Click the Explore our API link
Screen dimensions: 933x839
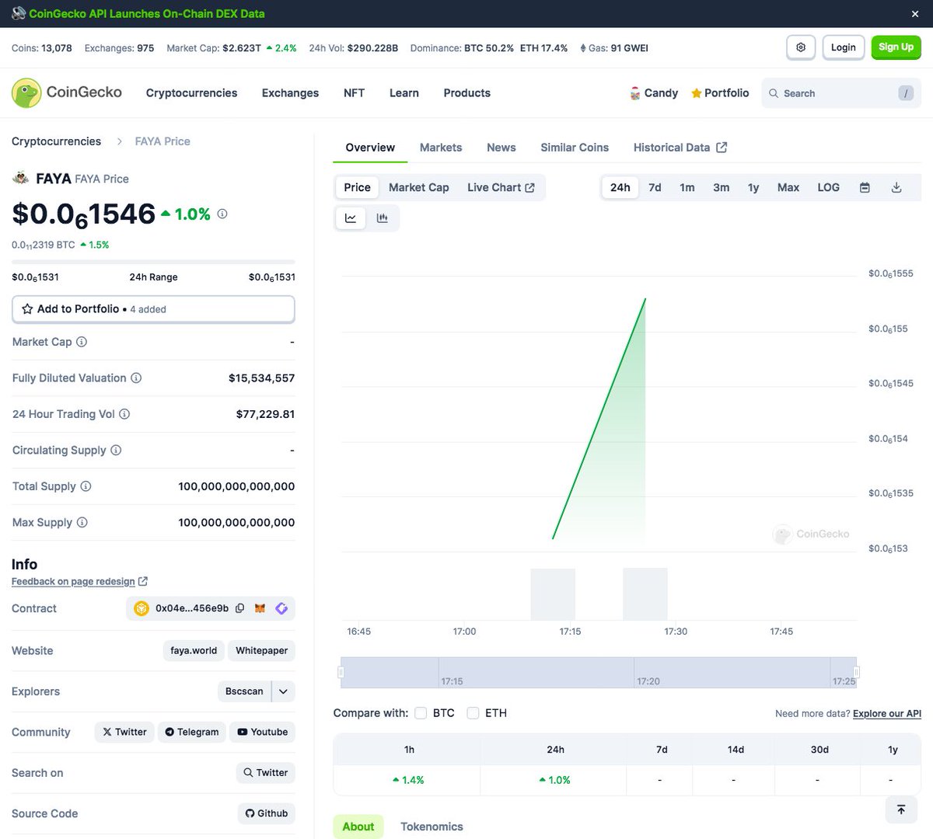(887, 714)
